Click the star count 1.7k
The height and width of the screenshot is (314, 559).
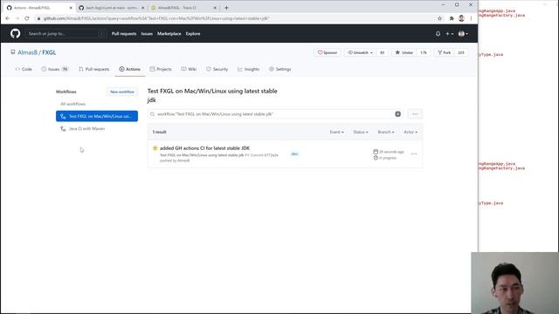(423, 52)
